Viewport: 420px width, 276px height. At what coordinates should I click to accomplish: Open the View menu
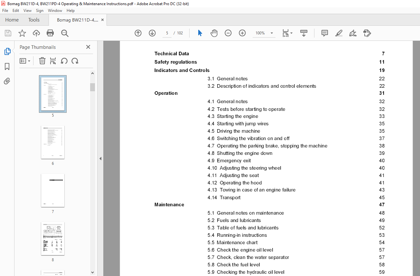(x=27, y=11)
